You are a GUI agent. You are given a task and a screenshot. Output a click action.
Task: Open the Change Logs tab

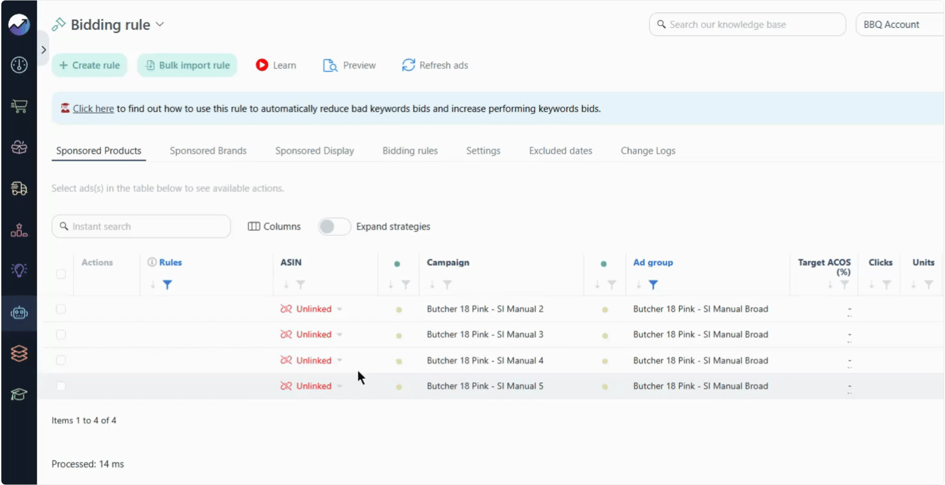(x=648, y=151)
